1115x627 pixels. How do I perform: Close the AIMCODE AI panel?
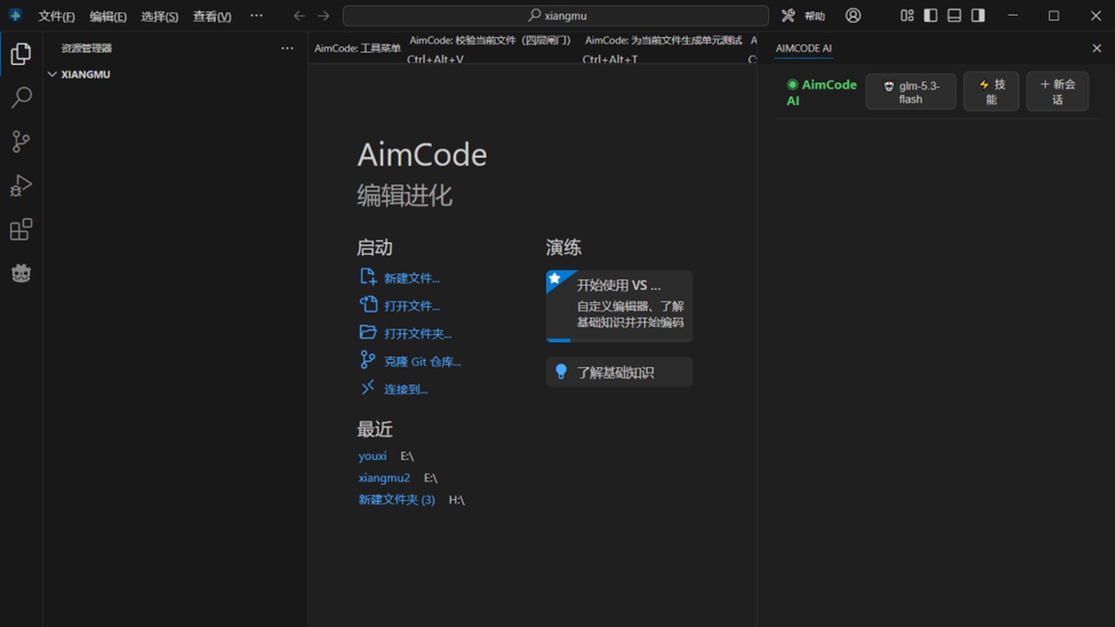(x=1097, y=49)
